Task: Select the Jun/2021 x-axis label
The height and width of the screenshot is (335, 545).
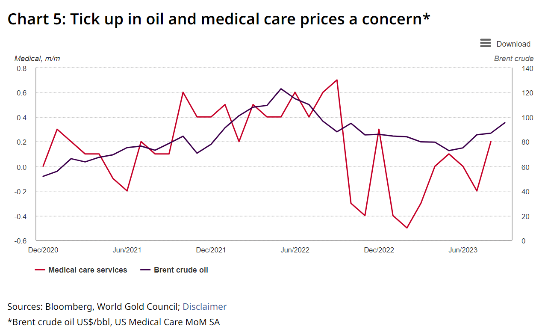Action: pos(127,250)
